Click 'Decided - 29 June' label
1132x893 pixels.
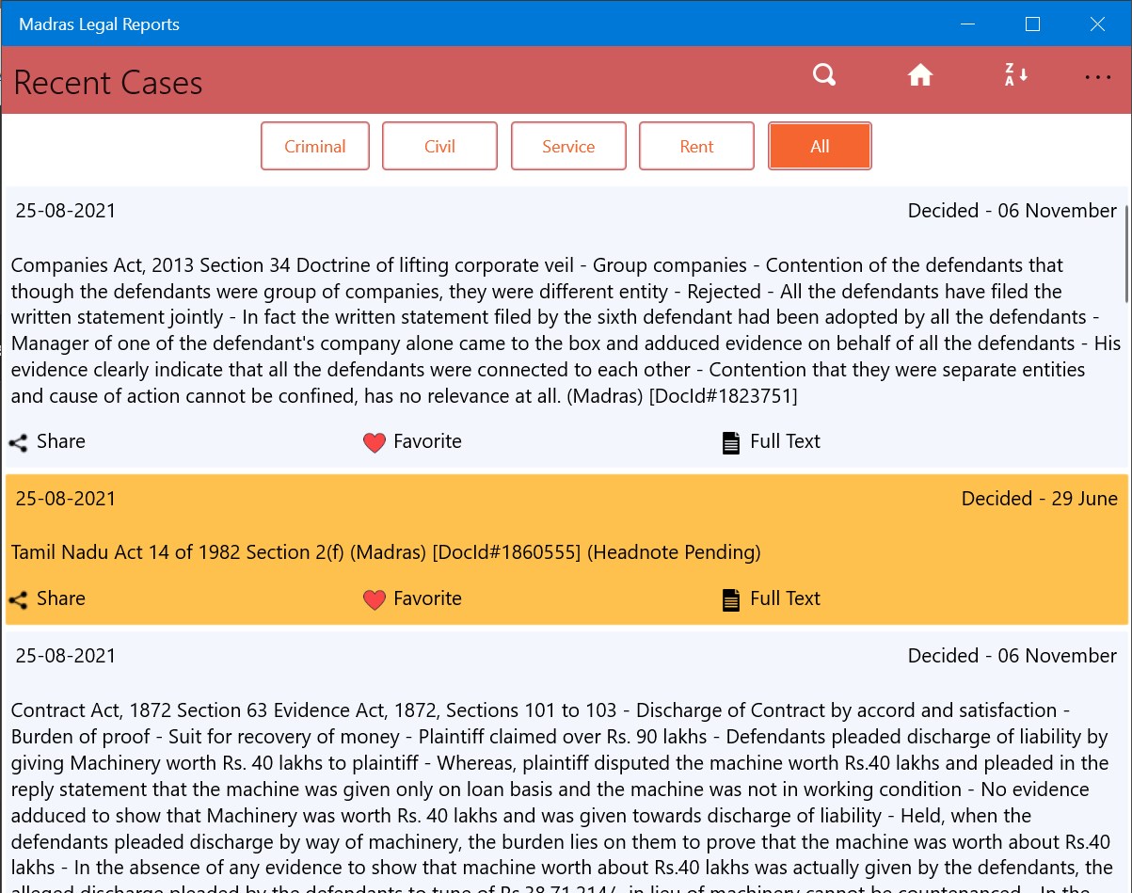(x=1039, y=499)
